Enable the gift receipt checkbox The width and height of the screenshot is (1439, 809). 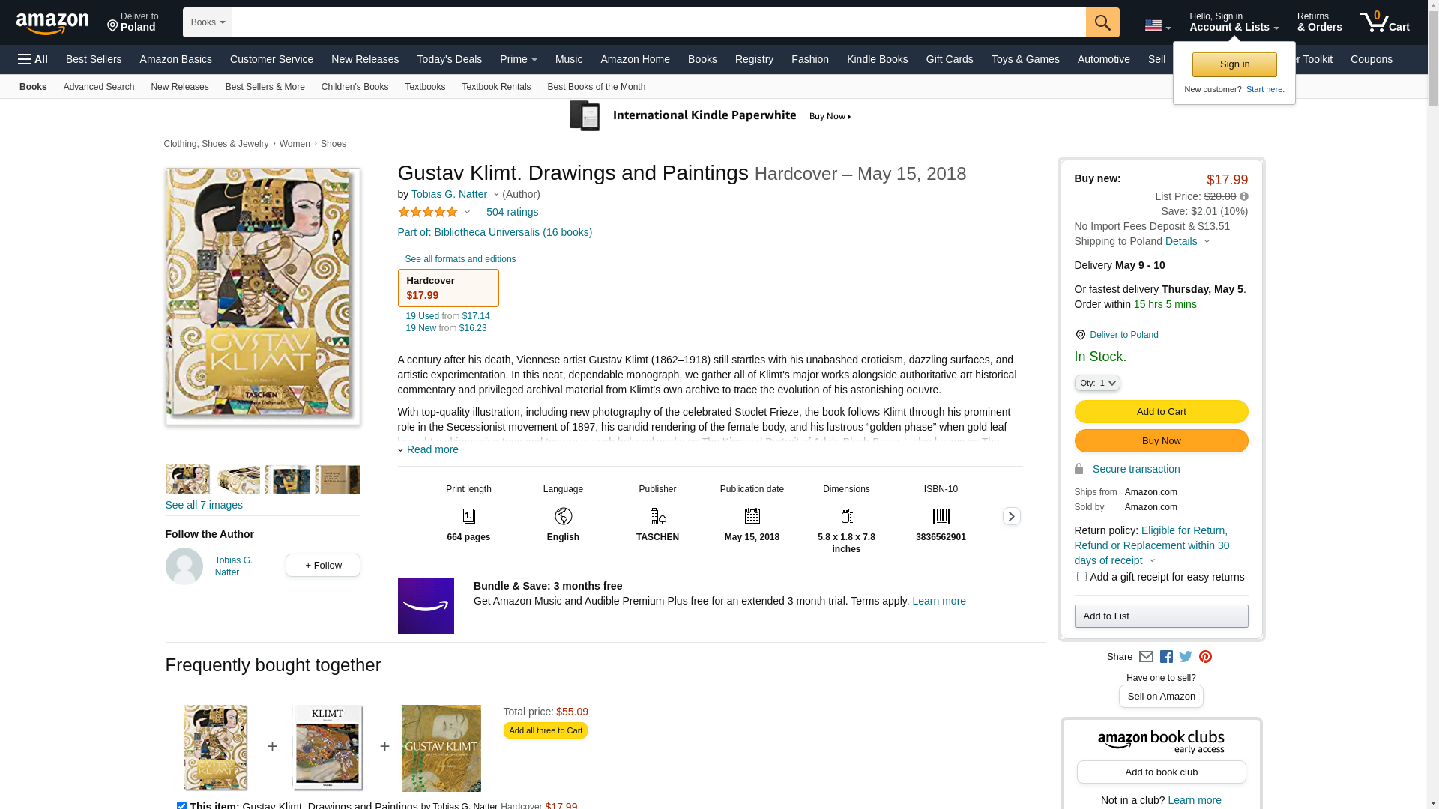1081,577
